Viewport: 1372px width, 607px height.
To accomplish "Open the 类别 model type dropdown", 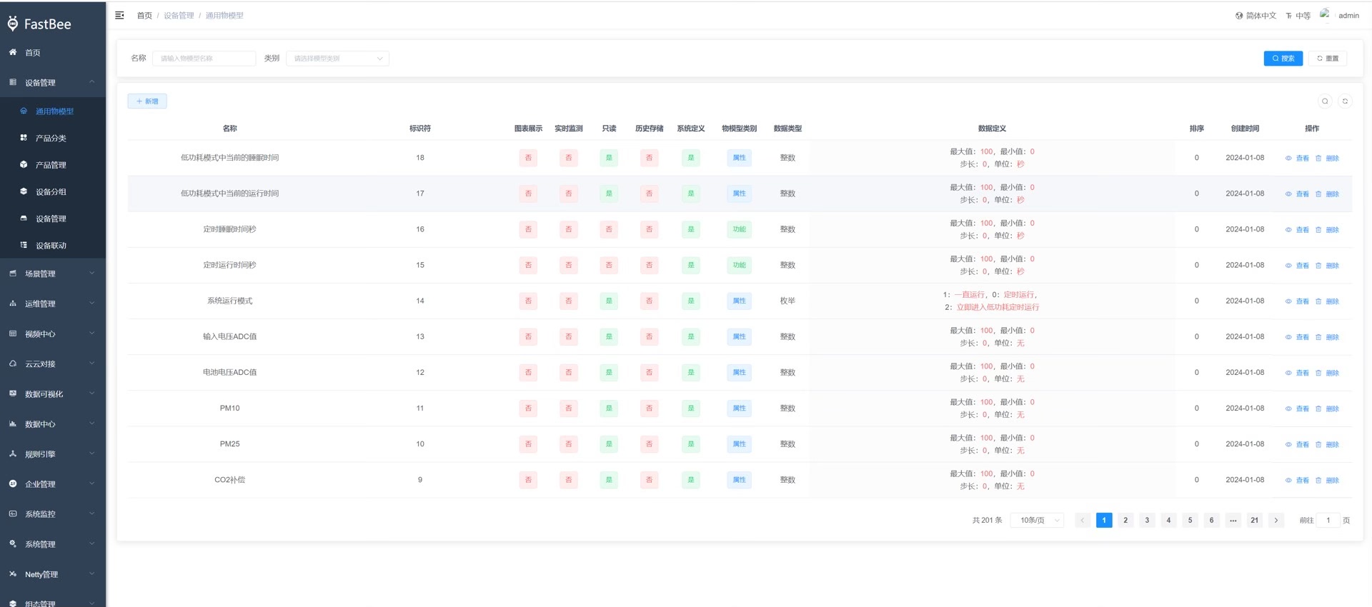I will (x=337, y=59).
